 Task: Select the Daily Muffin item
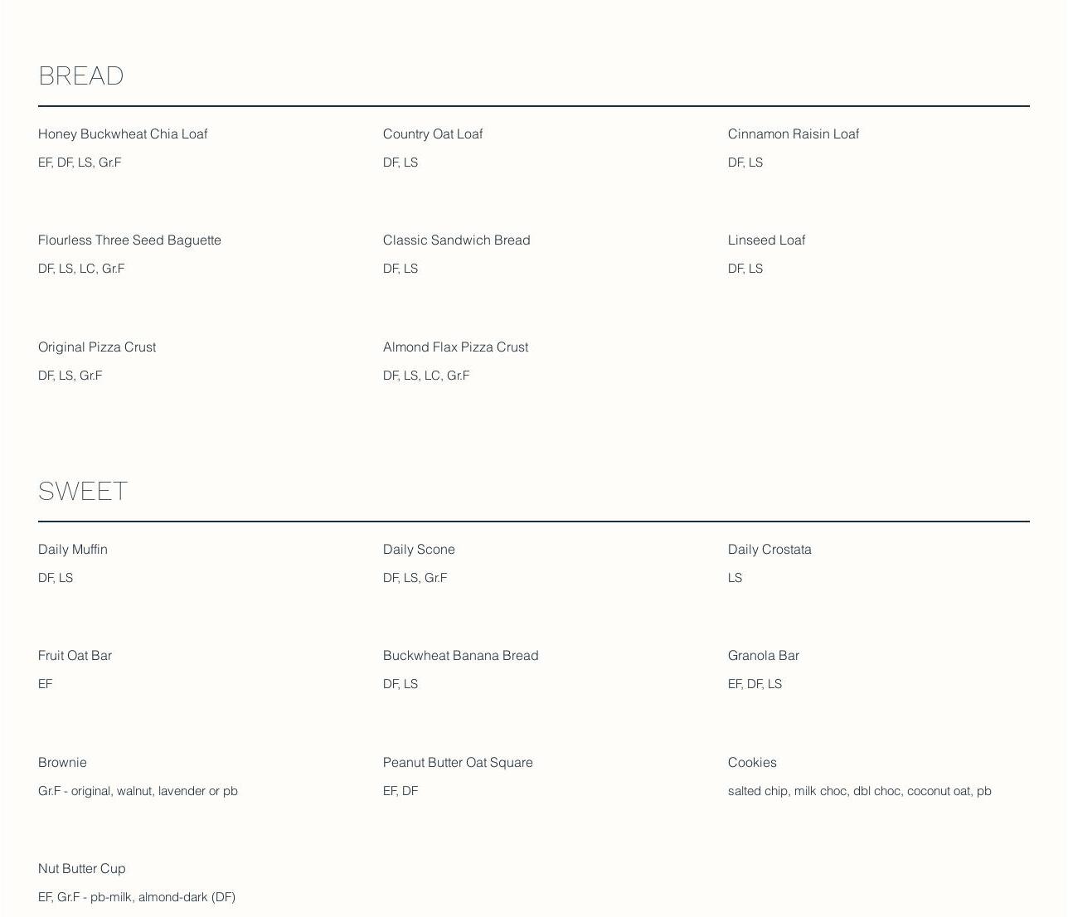tap(73, 550)
